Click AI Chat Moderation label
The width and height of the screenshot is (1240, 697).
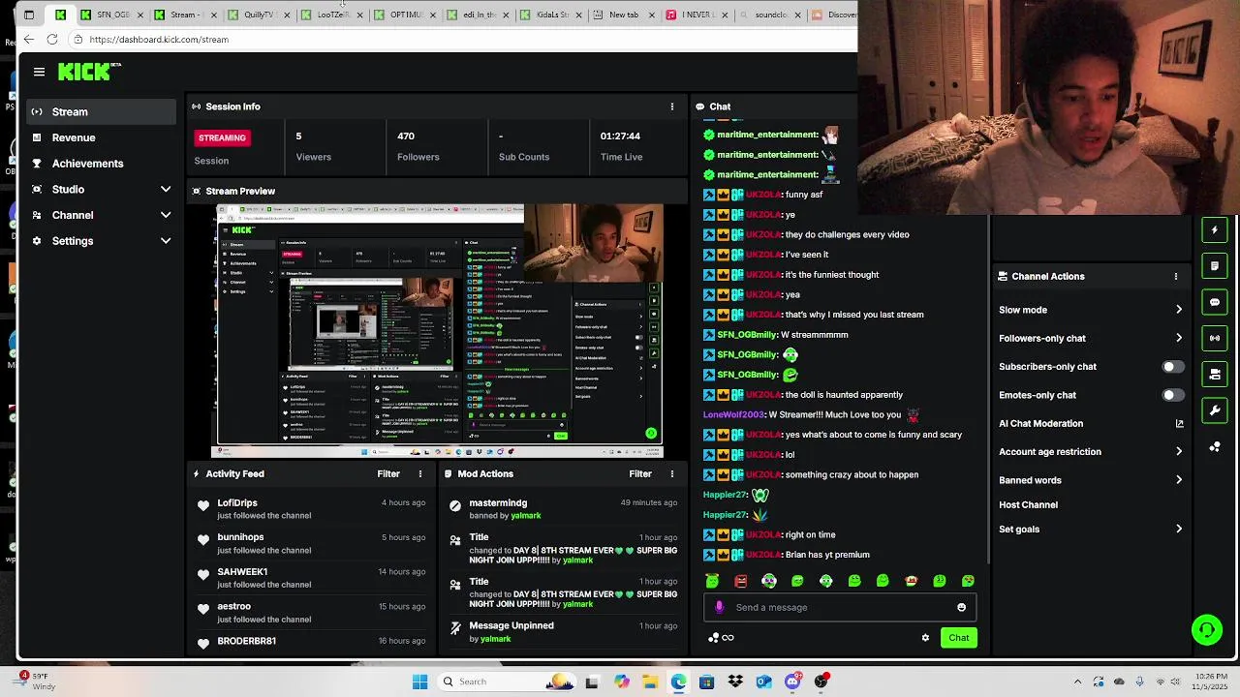tap(1040, 424)
